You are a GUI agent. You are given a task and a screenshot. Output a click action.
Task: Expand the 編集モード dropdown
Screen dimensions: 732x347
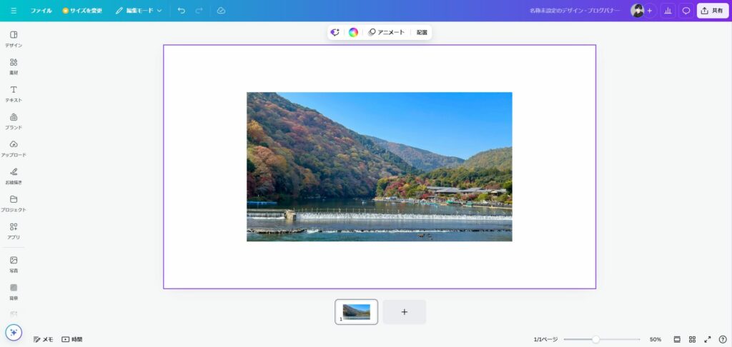coord(139,11)
